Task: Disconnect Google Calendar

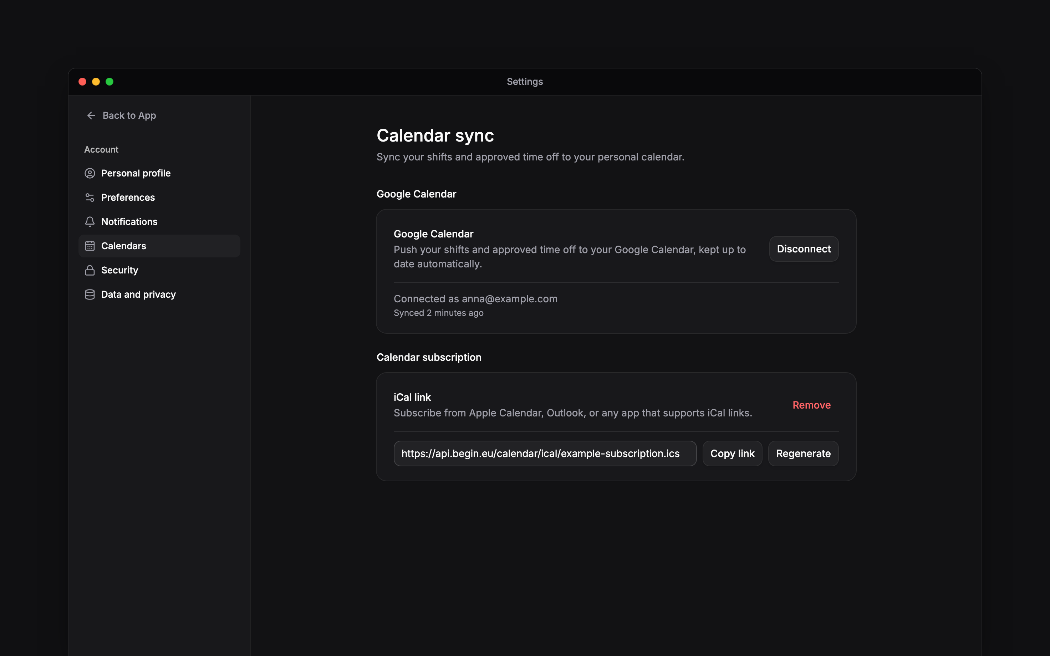Action: point(804,248)
